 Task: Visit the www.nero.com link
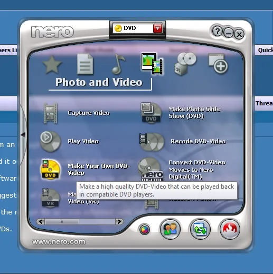pos(59,242)
